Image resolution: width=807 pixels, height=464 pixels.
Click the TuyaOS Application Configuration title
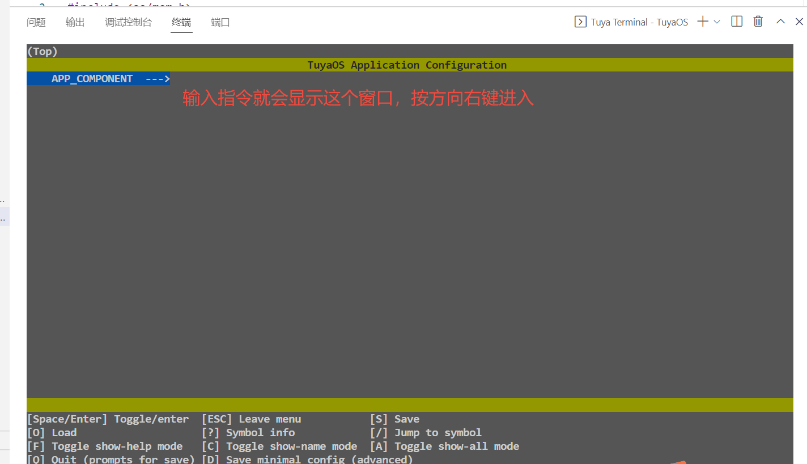click(407, 65)
